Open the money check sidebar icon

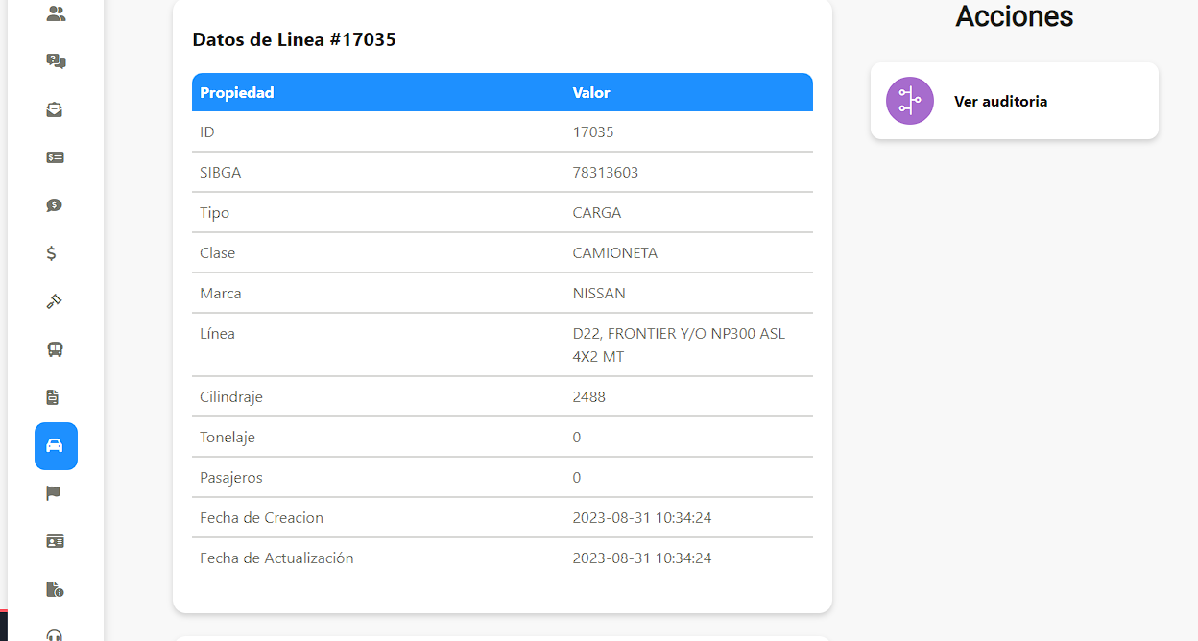[55, 157]
